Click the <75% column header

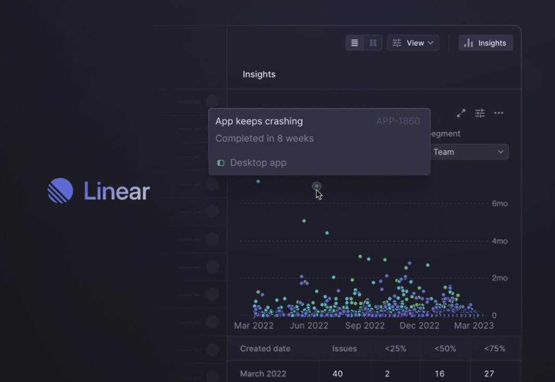[x=495, y=348]
